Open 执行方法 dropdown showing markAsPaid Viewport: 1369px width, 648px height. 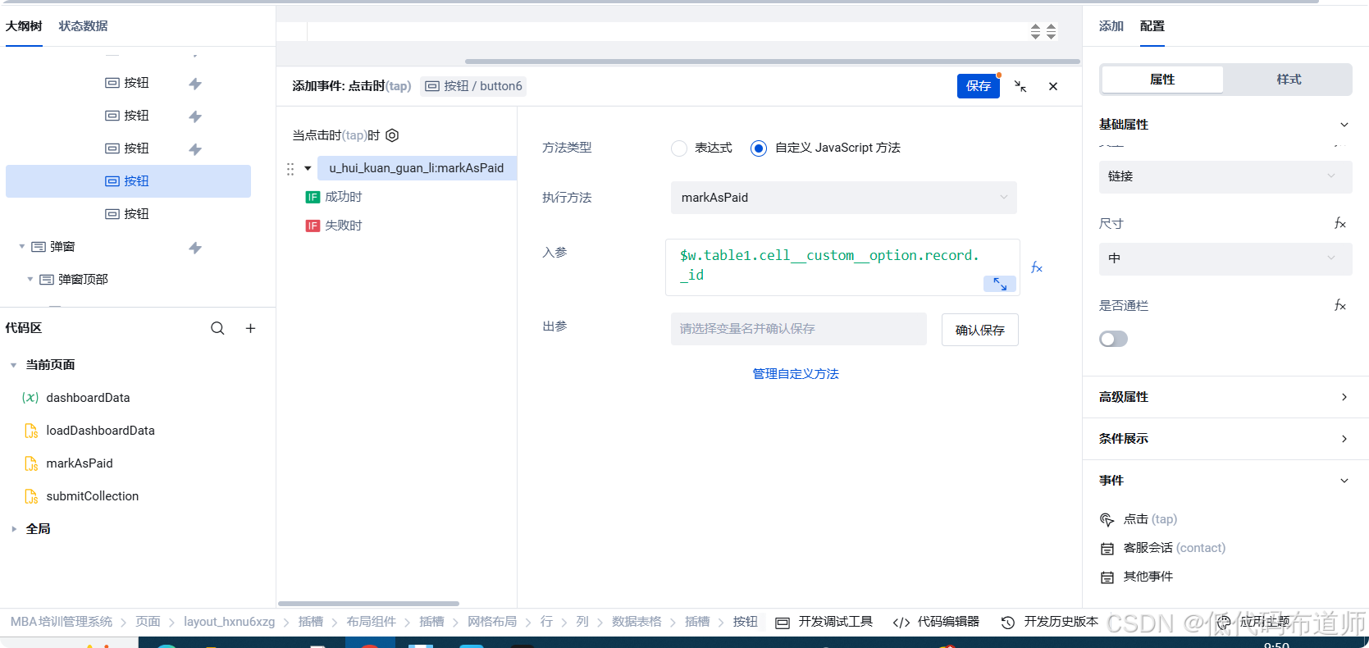844,198
